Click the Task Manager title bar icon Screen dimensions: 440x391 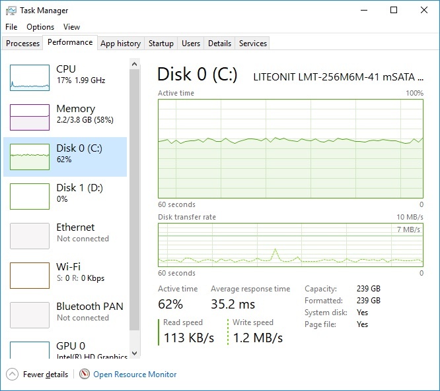click(11, 11)
